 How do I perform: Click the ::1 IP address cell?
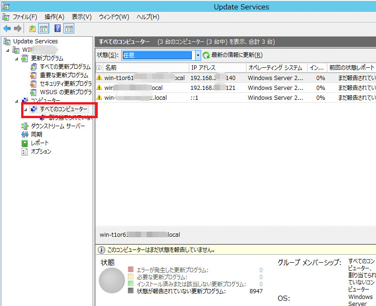point(194,98)
